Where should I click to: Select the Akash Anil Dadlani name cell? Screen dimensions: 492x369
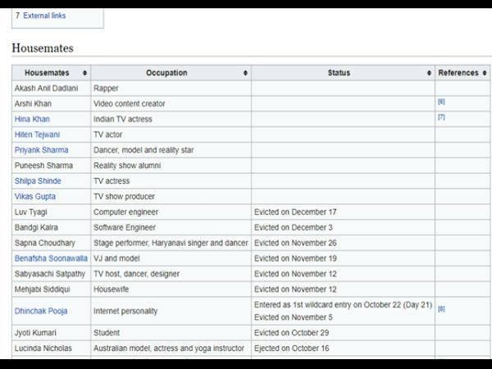point(48,88)
